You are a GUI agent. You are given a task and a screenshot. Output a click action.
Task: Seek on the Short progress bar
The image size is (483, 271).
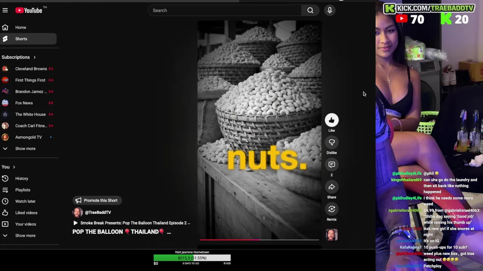tap(259, 239)
